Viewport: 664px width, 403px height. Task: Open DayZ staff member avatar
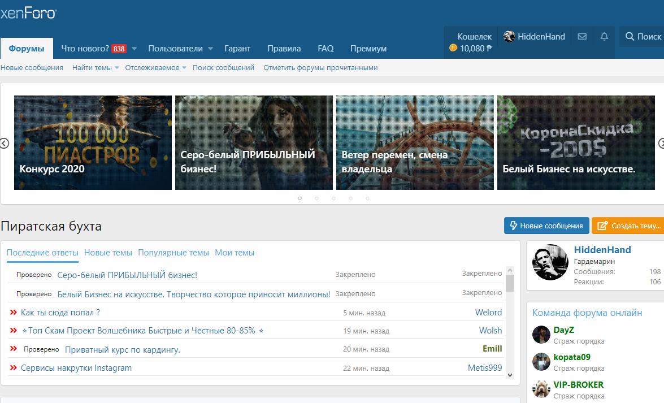point(541,335)
